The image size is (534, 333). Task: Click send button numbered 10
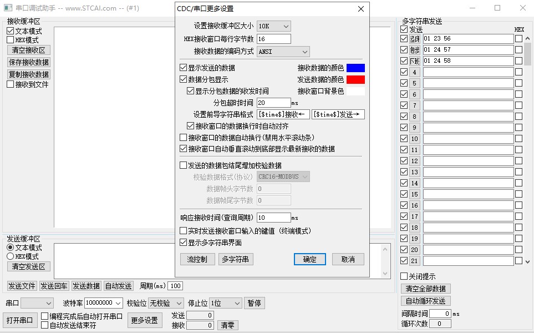tap(414, 139)
